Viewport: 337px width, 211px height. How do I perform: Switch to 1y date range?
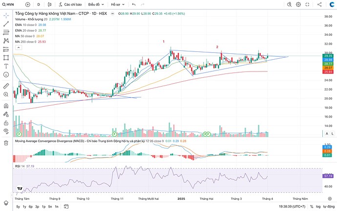(24, 207)
